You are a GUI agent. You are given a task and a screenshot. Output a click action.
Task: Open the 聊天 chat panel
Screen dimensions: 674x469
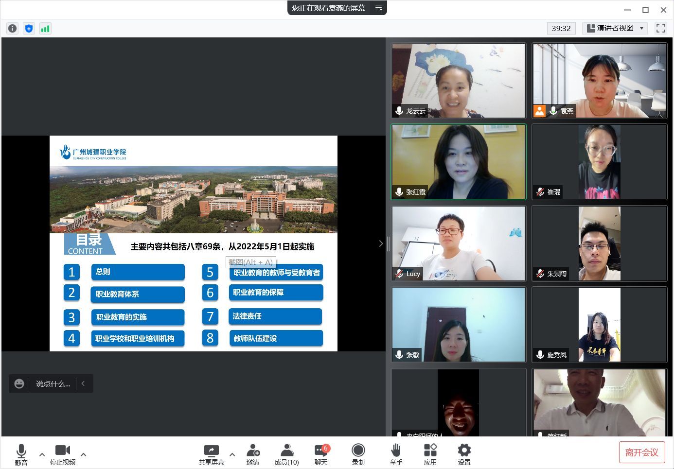coord(321,454)
